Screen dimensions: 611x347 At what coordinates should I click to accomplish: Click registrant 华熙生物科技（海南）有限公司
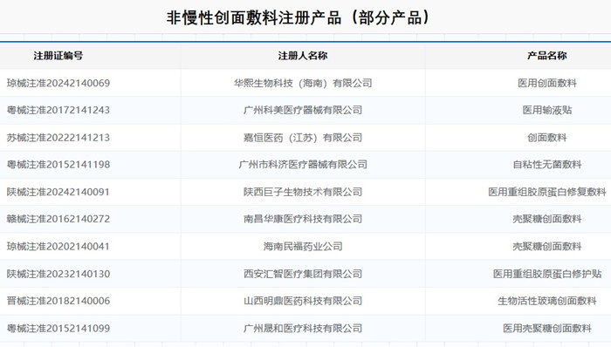pos(303,83)
